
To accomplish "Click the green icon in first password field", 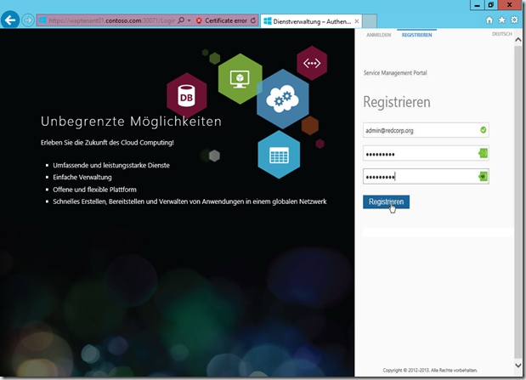I will [x=483, y=153].
